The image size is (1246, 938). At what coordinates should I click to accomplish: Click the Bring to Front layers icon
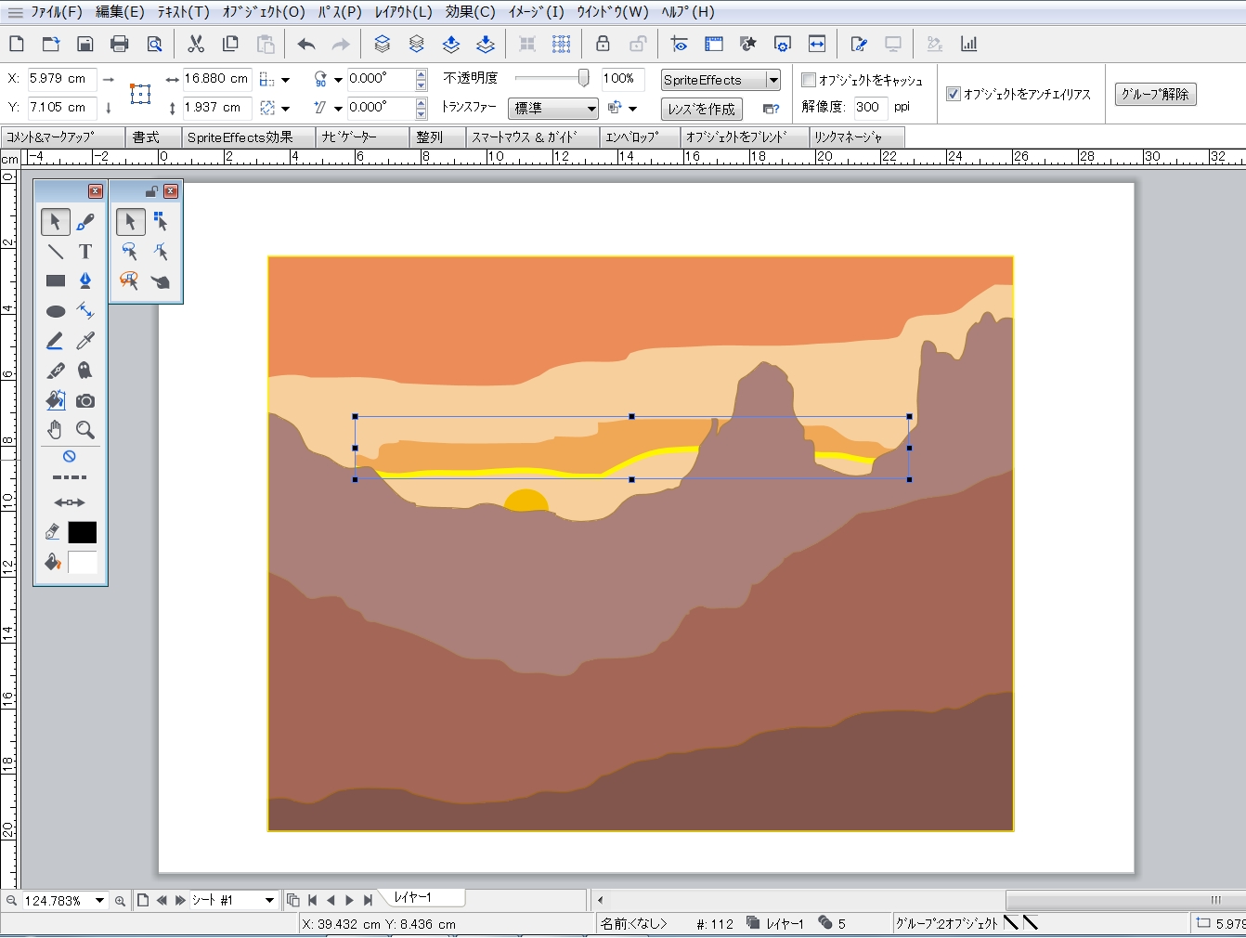(x=383, y=44)
